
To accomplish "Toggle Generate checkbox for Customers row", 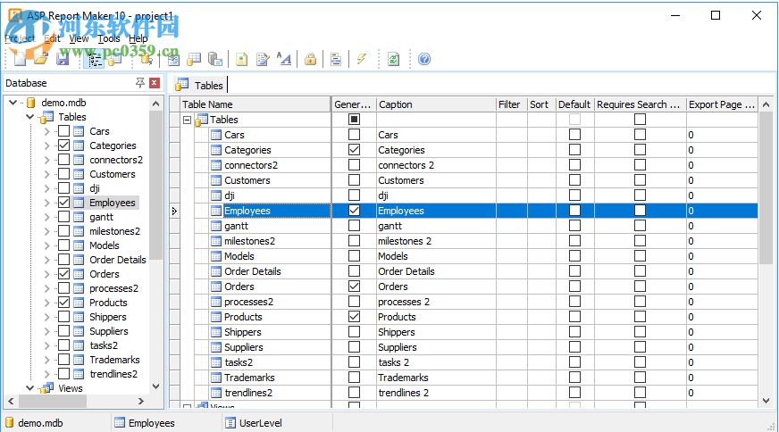I will point(354,180).
